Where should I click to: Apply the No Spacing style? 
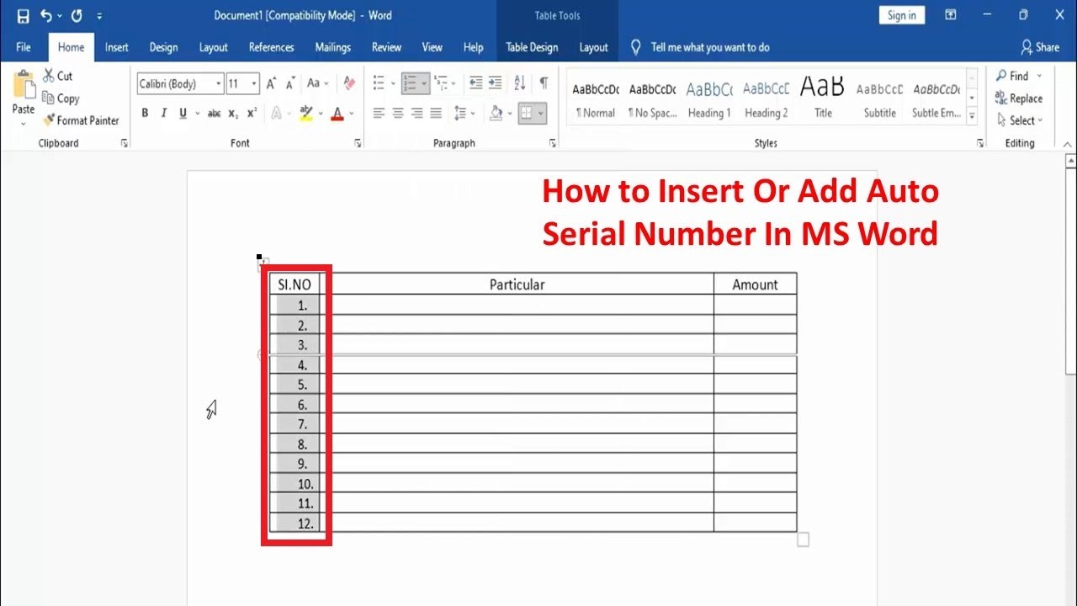[x=652, y=98]
